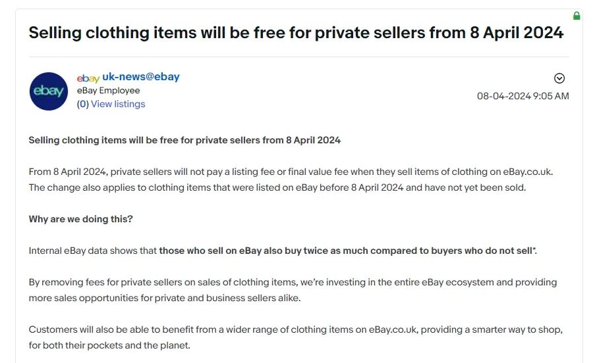
Task: Expand the post options chevron menu
Action: point(559,78)
